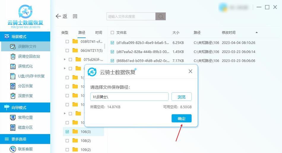Uncheck file {d67eafa2-828a-444b checkbox
Screen dimensions: 282x153
(x=113, y=52)
